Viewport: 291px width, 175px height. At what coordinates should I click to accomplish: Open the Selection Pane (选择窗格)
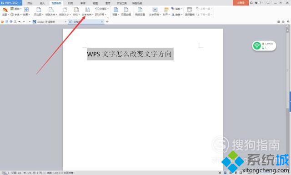190,11
